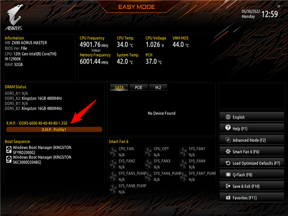Viewport: 288px width, 216px height.
Task: Click the SYS_FAN8_PUMP fan icon
Action: (113, 188)
